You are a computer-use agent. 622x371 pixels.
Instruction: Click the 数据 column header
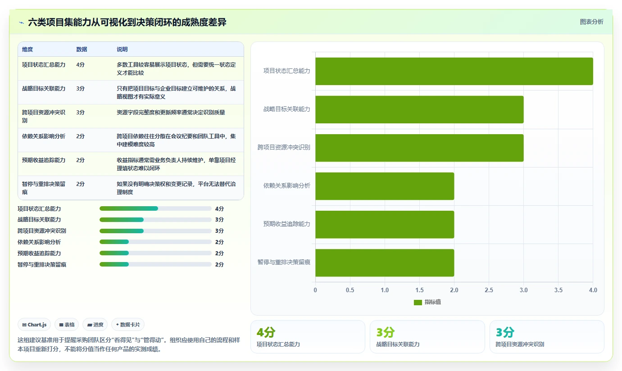tap(82, 50)
